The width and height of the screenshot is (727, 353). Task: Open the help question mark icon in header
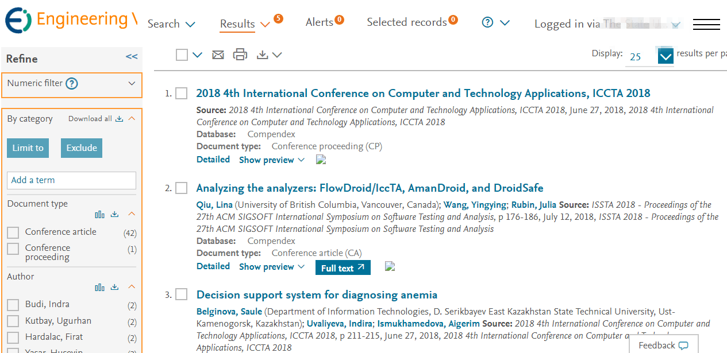[x=487, y=23]
